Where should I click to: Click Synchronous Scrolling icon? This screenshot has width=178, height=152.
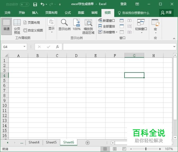(130, 26)
